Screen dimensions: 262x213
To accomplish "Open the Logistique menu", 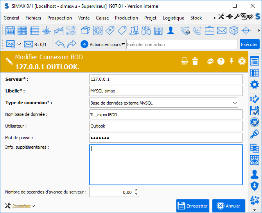I will [173, 18].
